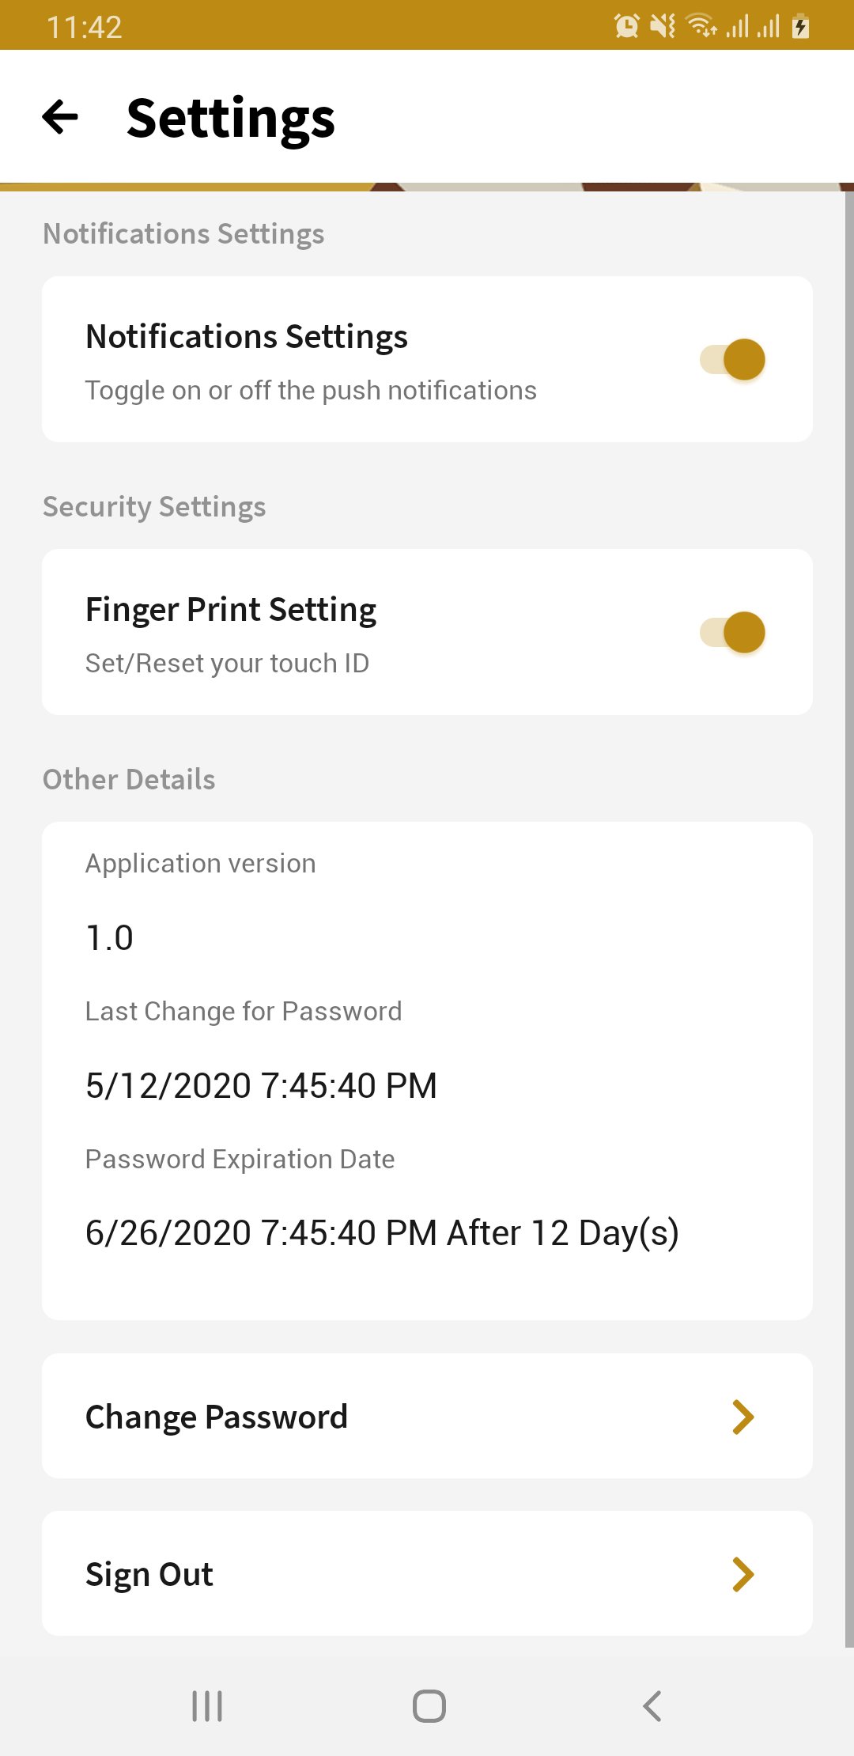Tap the Application version value 1.0

tap(110, 938)
